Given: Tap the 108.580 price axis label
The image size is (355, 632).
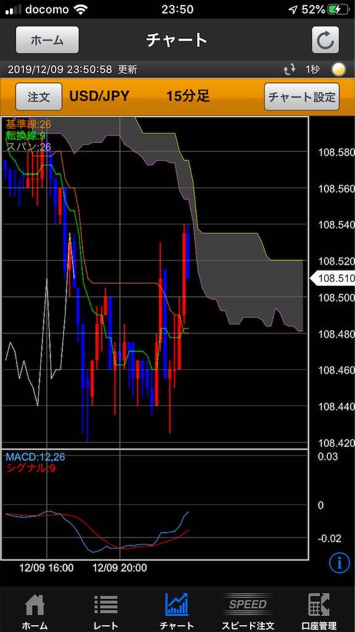Looking at the screenshot, I should (x=336, y=153).
